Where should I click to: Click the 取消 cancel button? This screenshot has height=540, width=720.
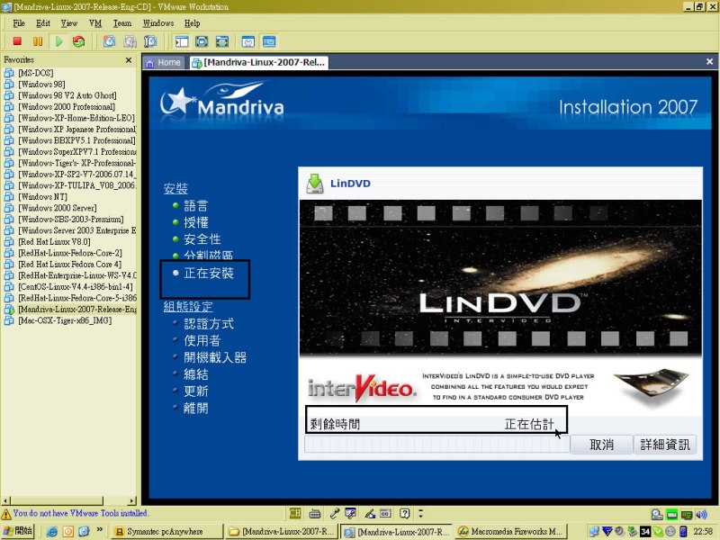[601, 444]
